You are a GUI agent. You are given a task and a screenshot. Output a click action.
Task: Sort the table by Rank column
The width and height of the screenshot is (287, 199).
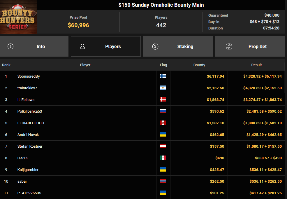pyautogui.click(x=6, y=65)
